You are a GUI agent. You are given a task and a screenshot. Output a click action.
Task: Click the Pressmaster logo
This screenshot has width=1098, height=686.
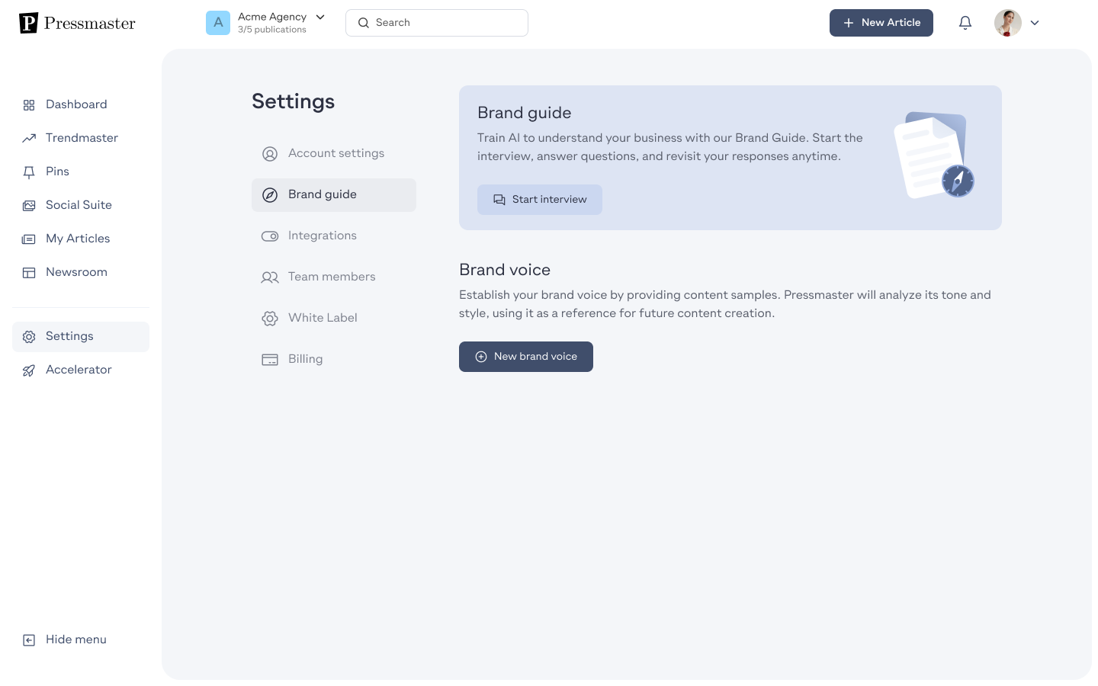pyautogui.click(x=77, y=23)
